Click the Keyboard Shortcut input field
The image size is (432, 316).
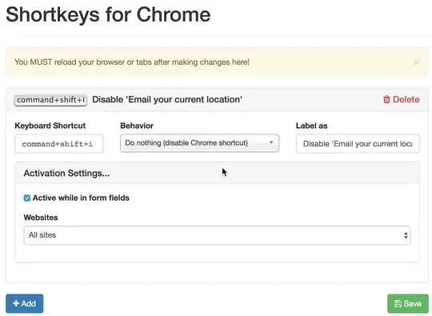pos(59,144)
